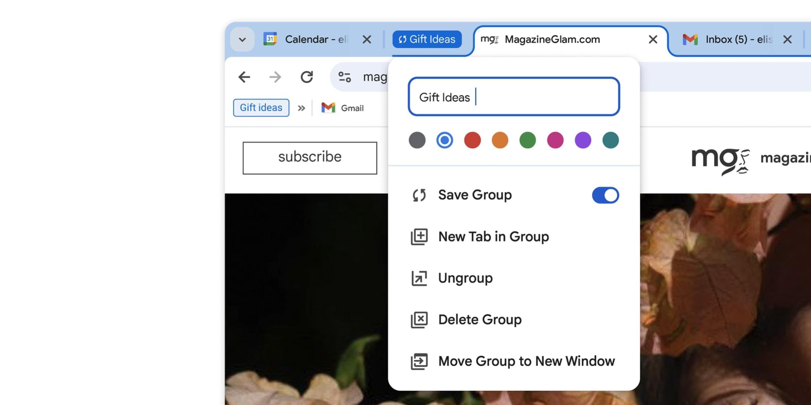Pick the red color swatch
Viewport: 811px width, 405px height.
click(472, 140)
